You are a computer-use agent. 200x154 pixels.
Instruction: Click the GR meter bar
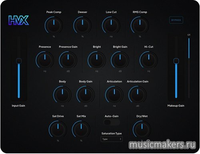[189, 68]
